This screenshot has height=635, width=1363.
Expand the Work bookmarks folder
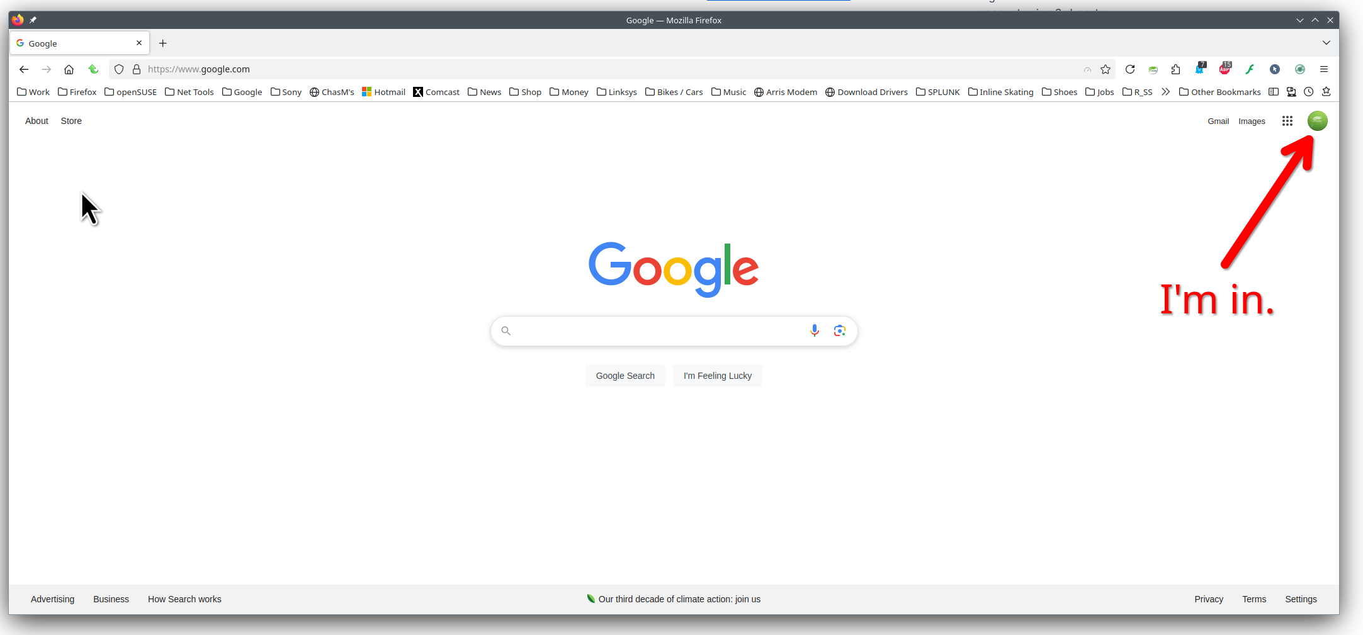[x=33, y=92]
